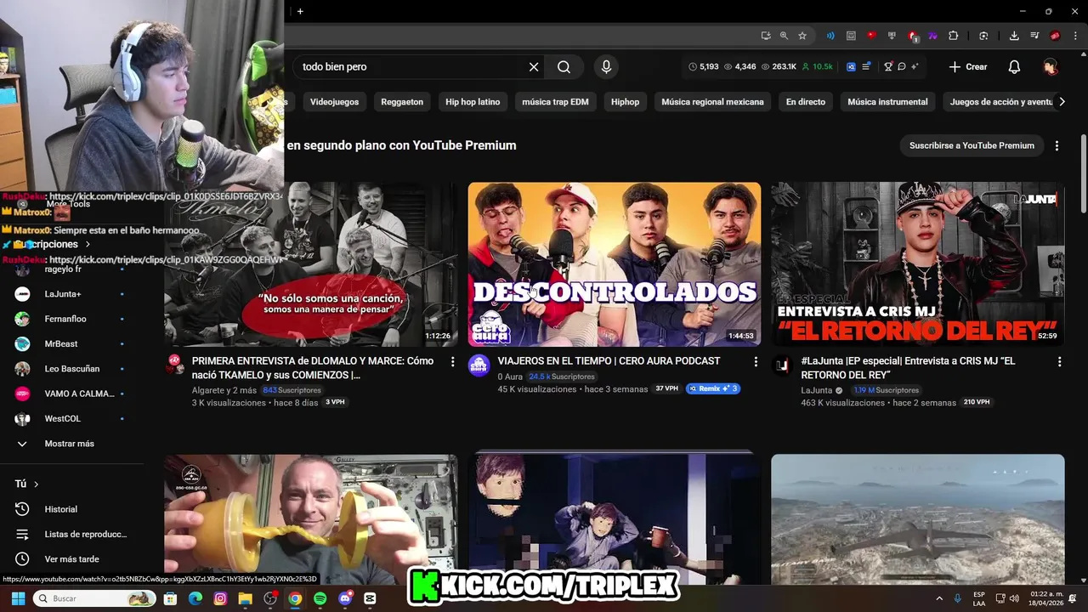Screen dimensions: 1088x612
Task: Open the LaJunta+ subscription channel
Action: (61, 294)
